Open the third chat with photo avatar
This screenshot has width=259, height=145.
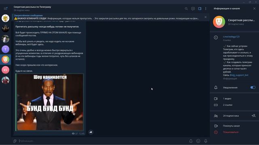point(5,39)
